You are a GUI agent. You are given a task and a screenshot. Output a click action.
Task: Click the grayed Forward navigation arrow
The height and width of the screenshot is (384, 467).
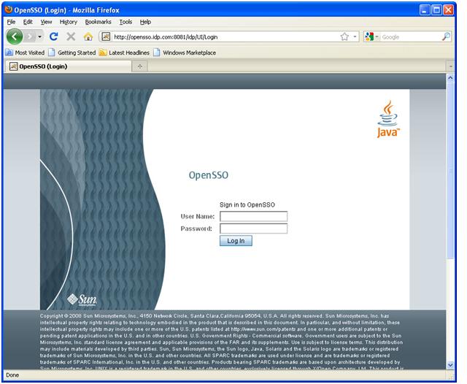30,37
